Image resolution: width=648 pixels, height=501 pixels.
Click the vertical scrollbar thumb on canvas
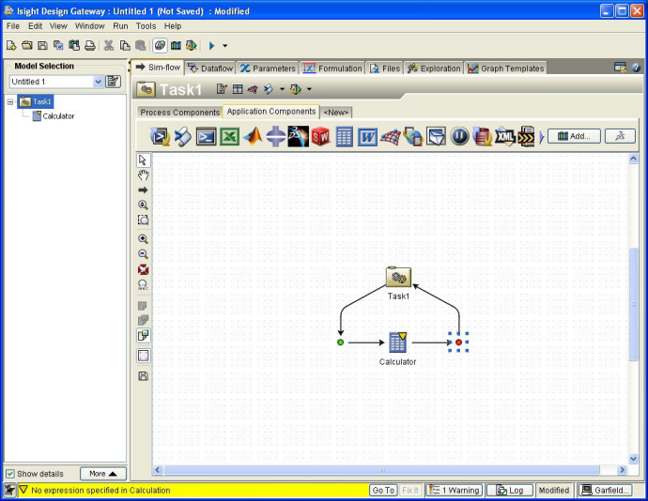(633, 305)
